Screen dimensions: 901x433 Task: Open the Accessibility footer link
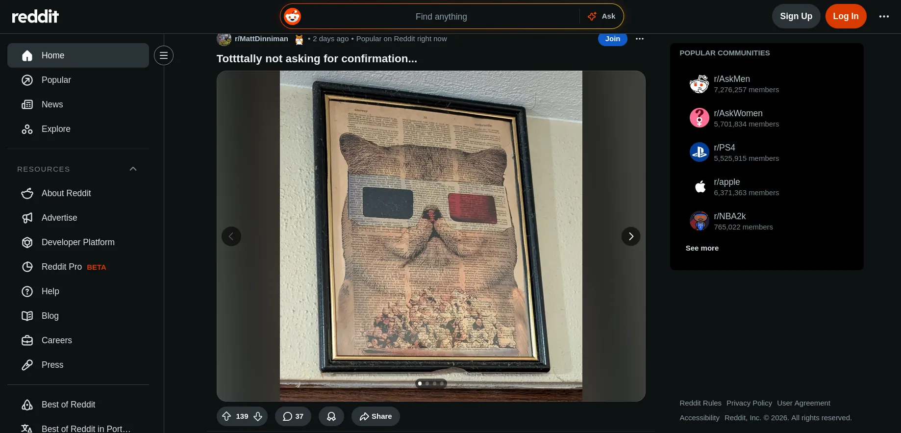700,418
